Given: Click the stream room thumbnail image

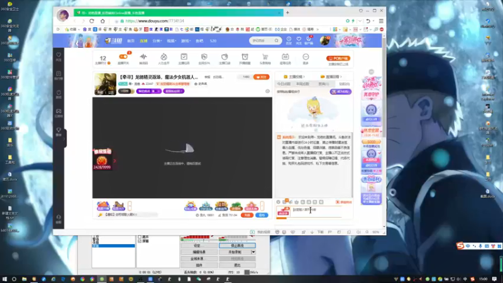Looking at the screenshot, I should 105,84.
